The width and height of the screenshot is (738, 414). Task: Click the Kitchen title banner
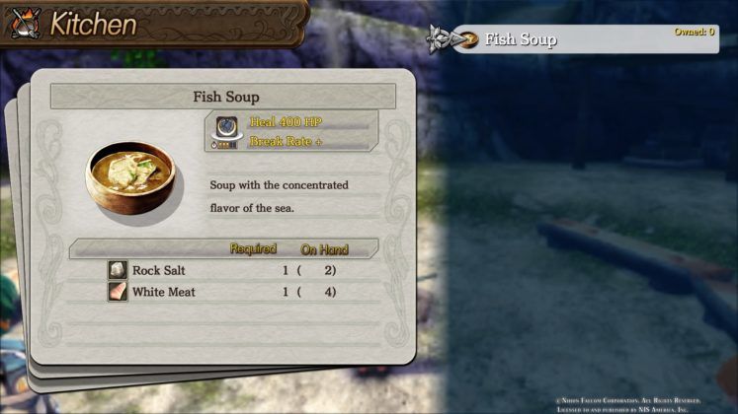tap(154, 24)
